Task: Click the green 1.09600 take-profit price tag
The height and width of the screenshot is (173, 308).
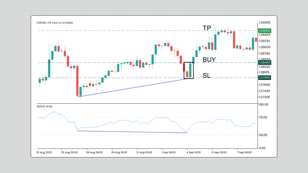Action: 265,30
